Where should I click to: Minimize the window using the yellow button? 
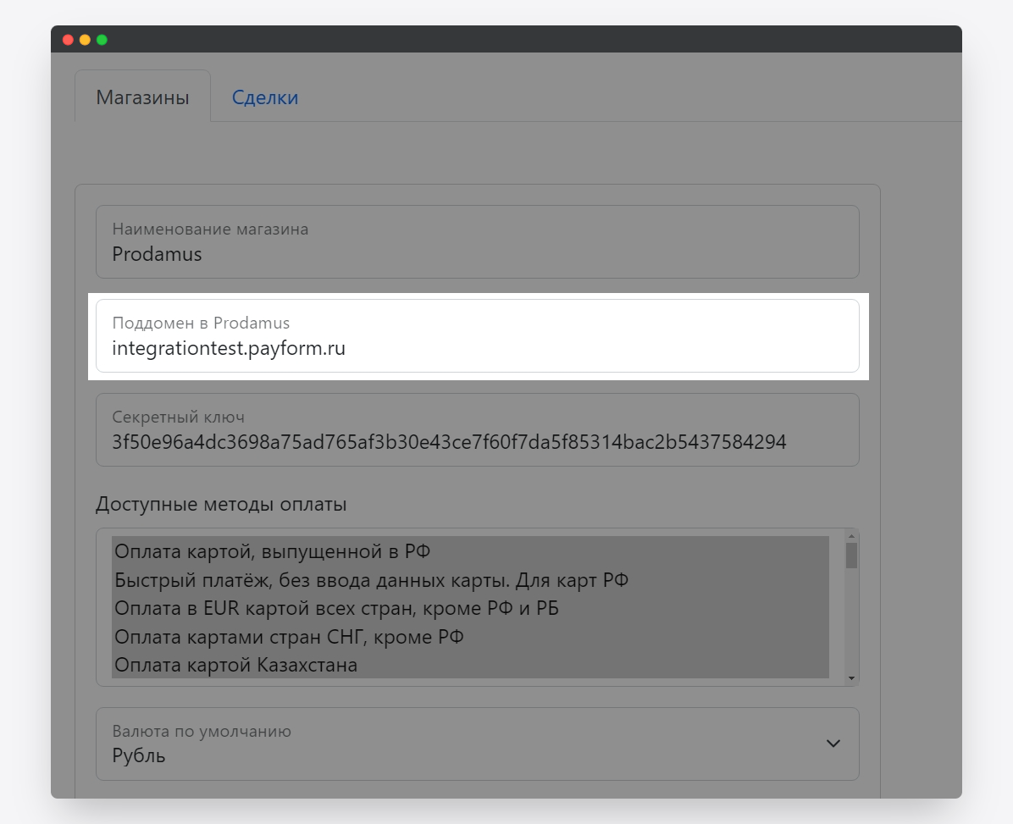(85, 40)
